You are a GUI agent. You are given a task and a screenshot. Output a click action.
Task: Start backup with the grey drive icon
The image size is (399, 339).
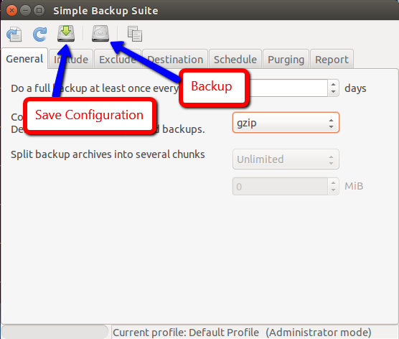pos(100,33)
